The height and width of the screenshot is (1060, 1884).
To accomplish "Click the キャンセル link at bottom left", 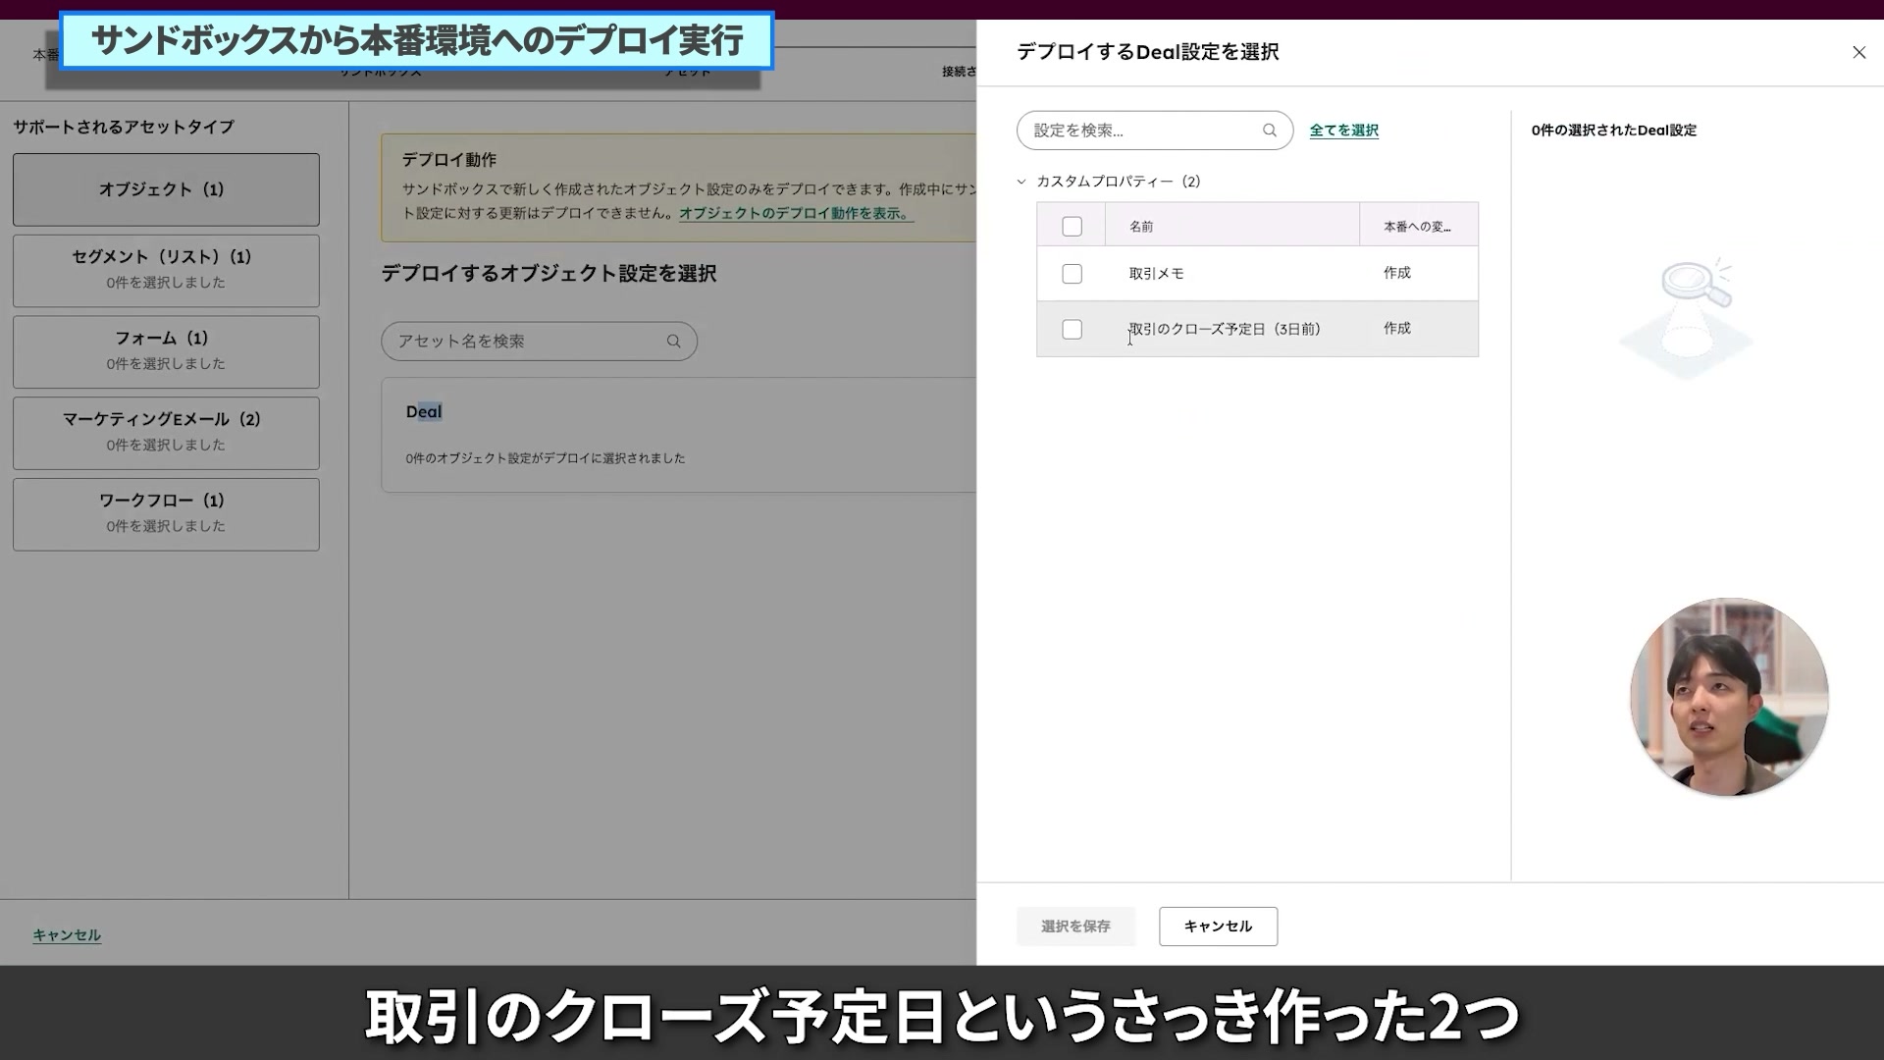I will pyautogui.click(x=65, y=934).
